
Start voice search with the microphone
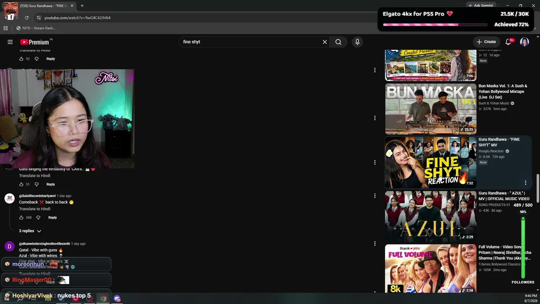(x=357, y=42)
